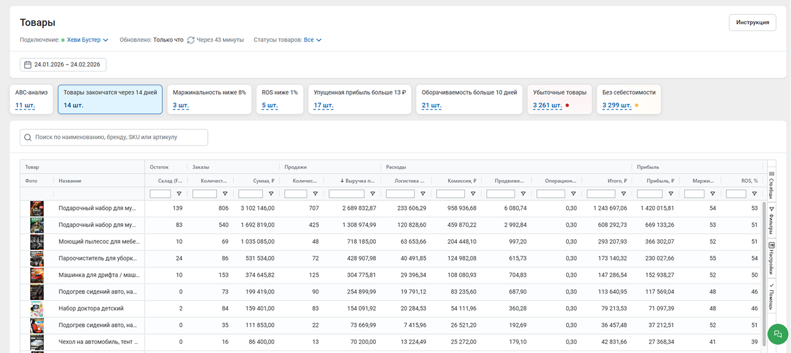Select the Убыточные товары card
The image size is (791, 353).
click(x=559, y=99)
